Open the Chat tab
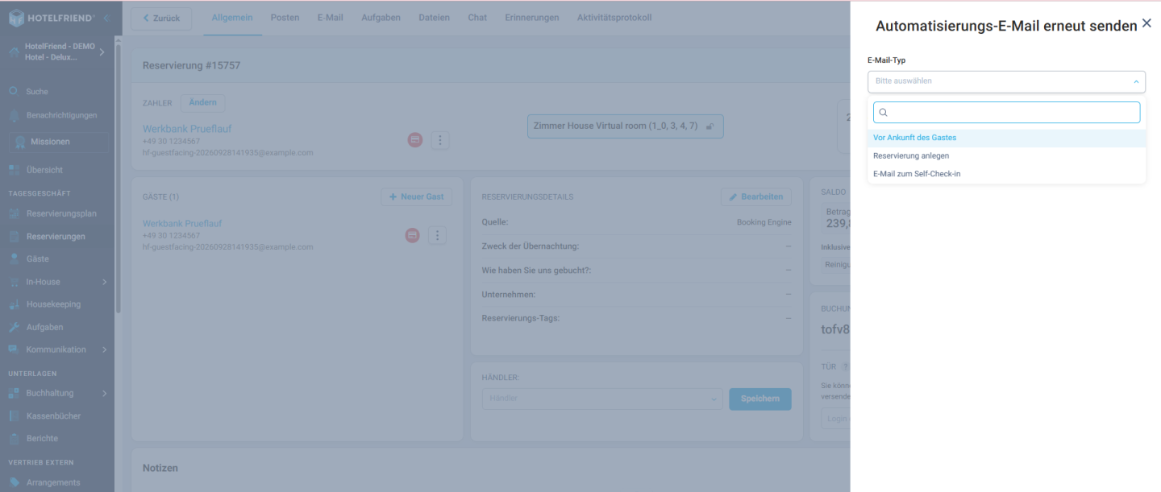The width and height of the screenshot is (1161, 492). coord(477,18)
